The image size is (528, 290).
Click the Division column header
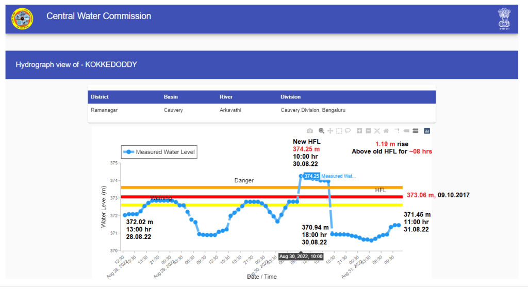(x=290, y=97)
